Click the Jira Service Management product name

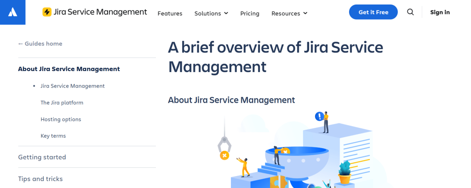[100, 12]
